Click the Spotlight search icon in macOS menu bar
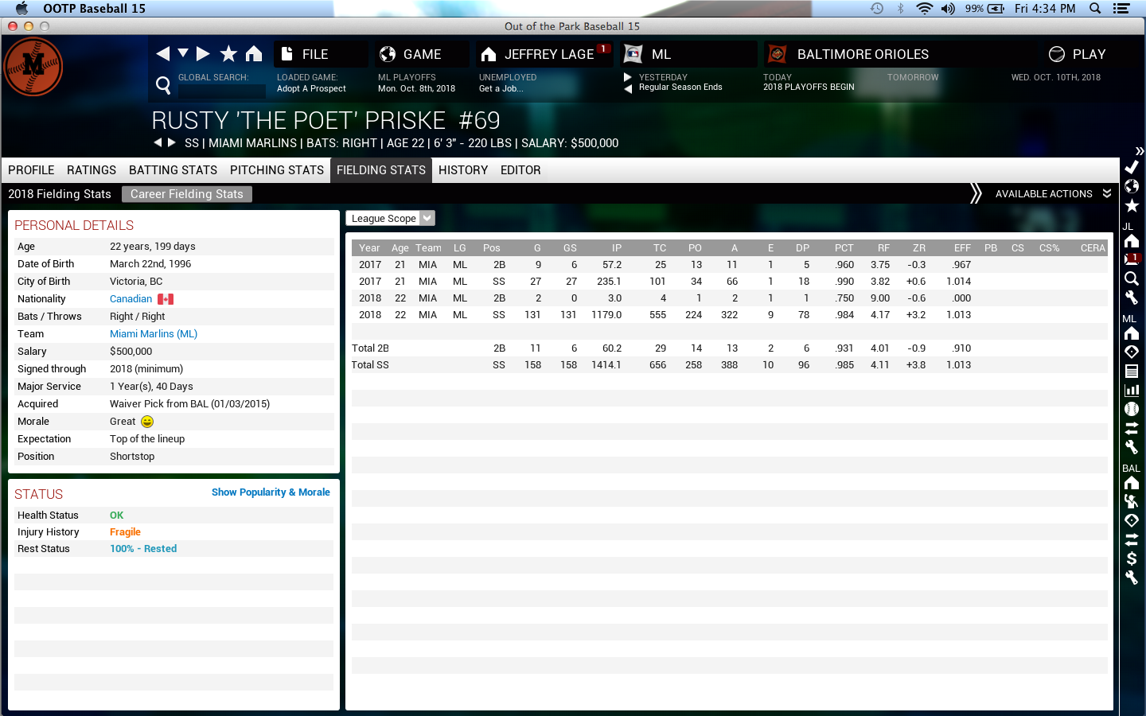The image size is (1146, 716). point(1095,8)
